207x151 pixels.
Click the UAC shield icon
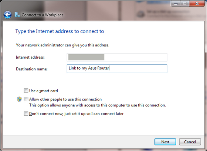pyautogui.click(x=19, y=99)
